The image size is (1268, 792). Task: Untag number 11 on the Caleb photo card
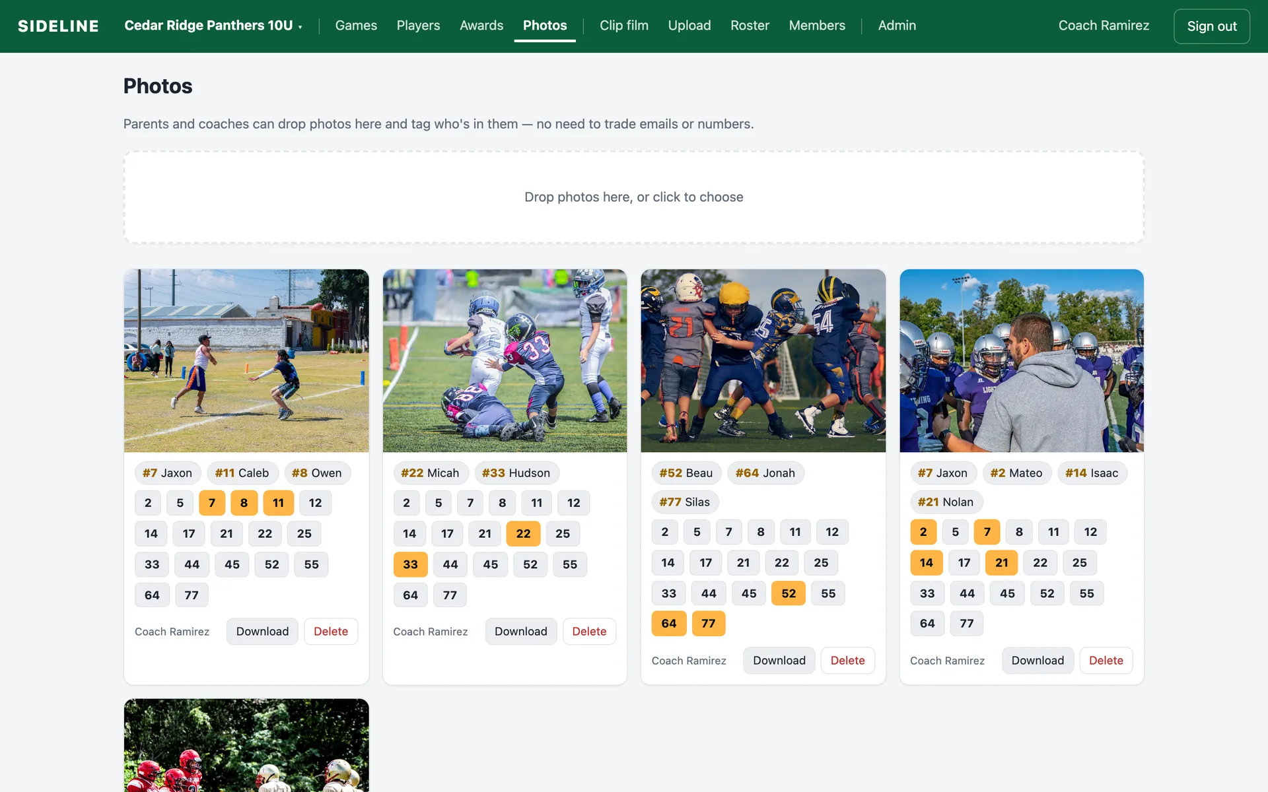pyautogui.click(x=278, y=503)
